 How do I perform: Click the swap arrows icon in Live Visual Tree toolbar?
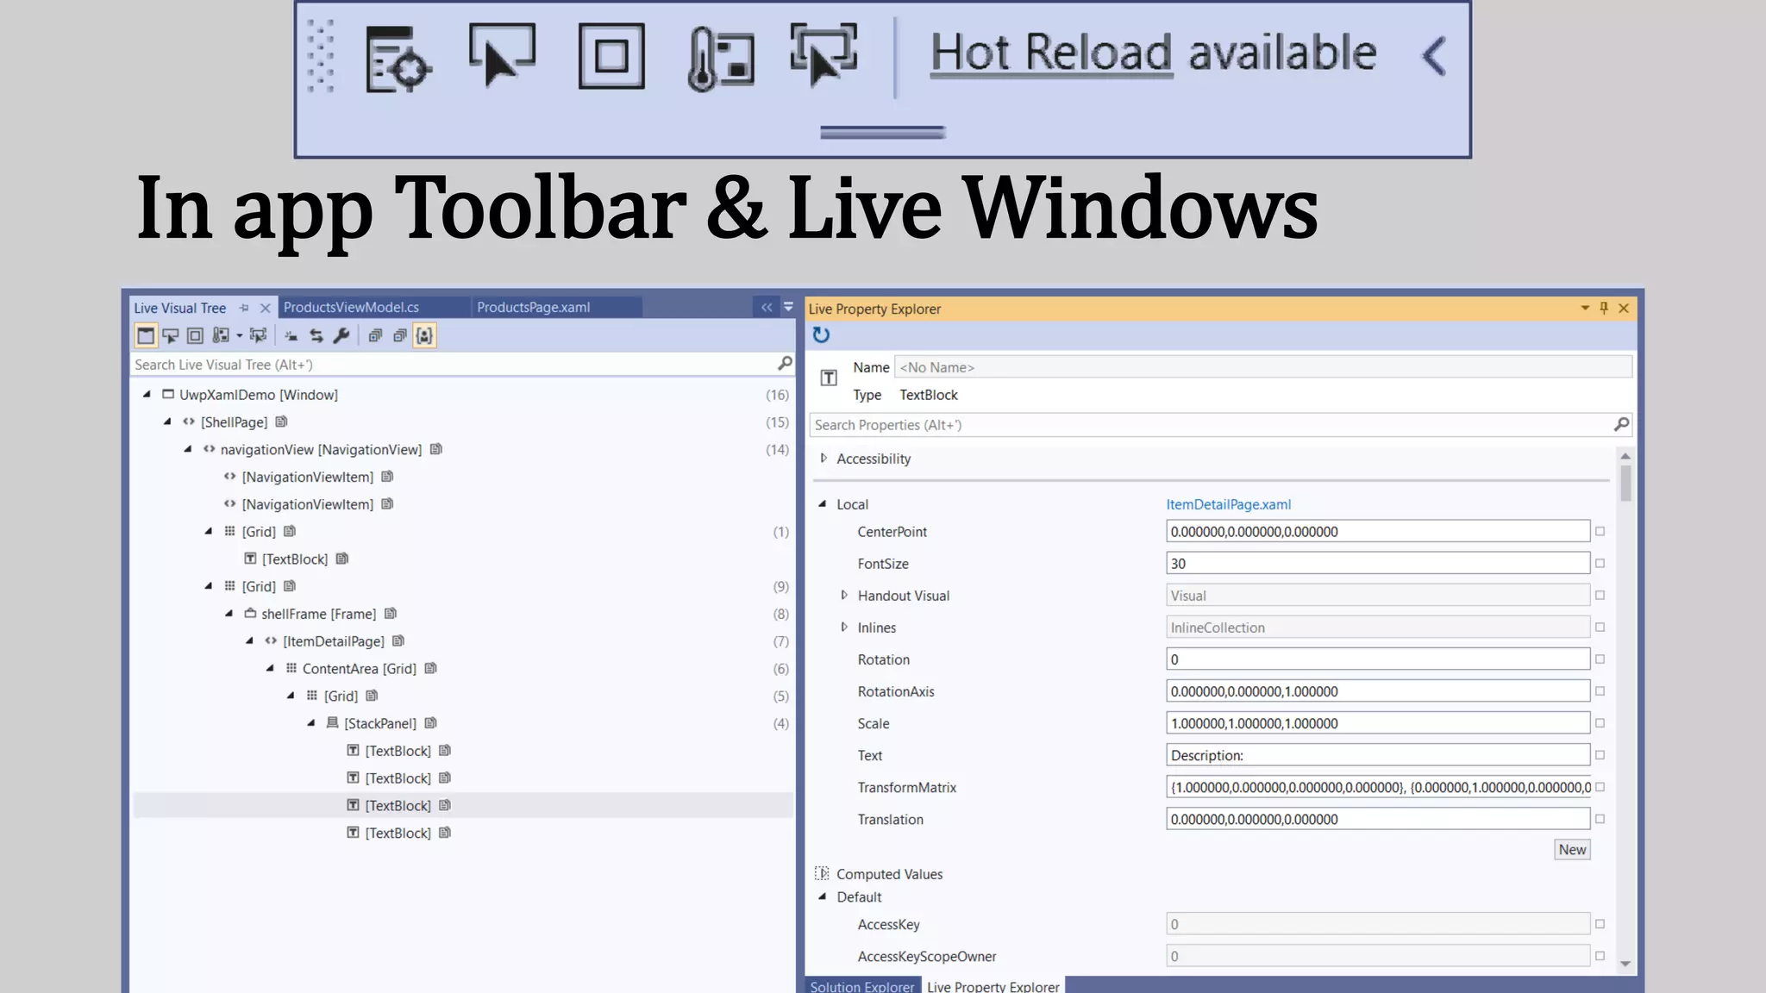coord(316,335)
